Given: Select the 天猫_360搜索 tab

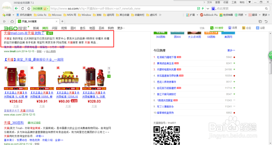Looking at the screenshot, I should [38, 21].
